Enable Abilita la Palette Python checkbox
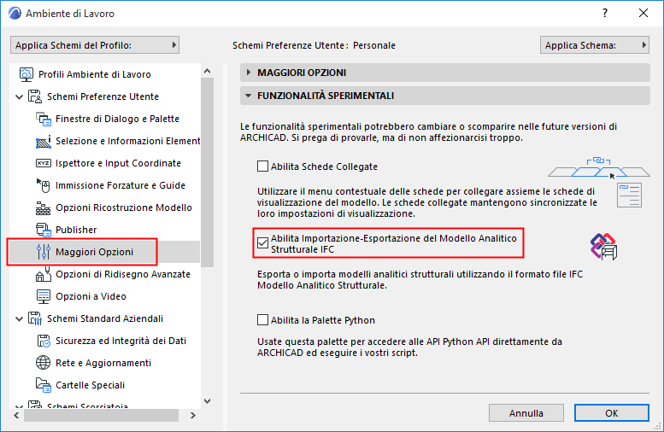This screenshot has width=664, height=432. [262, 319]
